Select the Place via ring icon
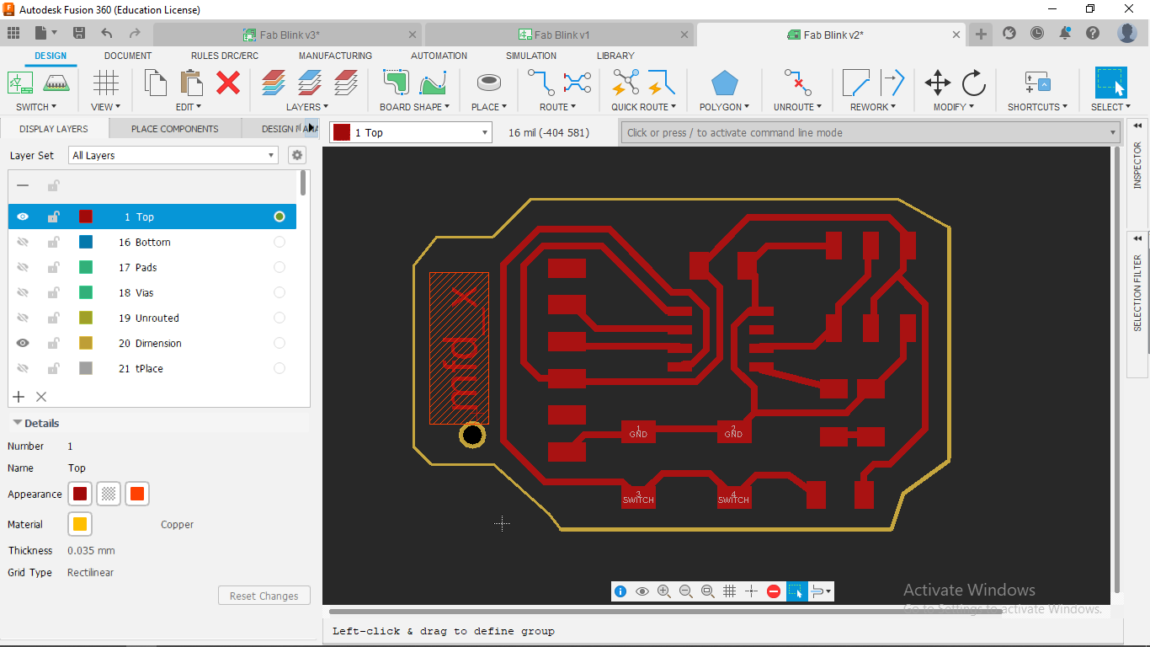This screenshot has width=1150, height=647. coord(488,83)
